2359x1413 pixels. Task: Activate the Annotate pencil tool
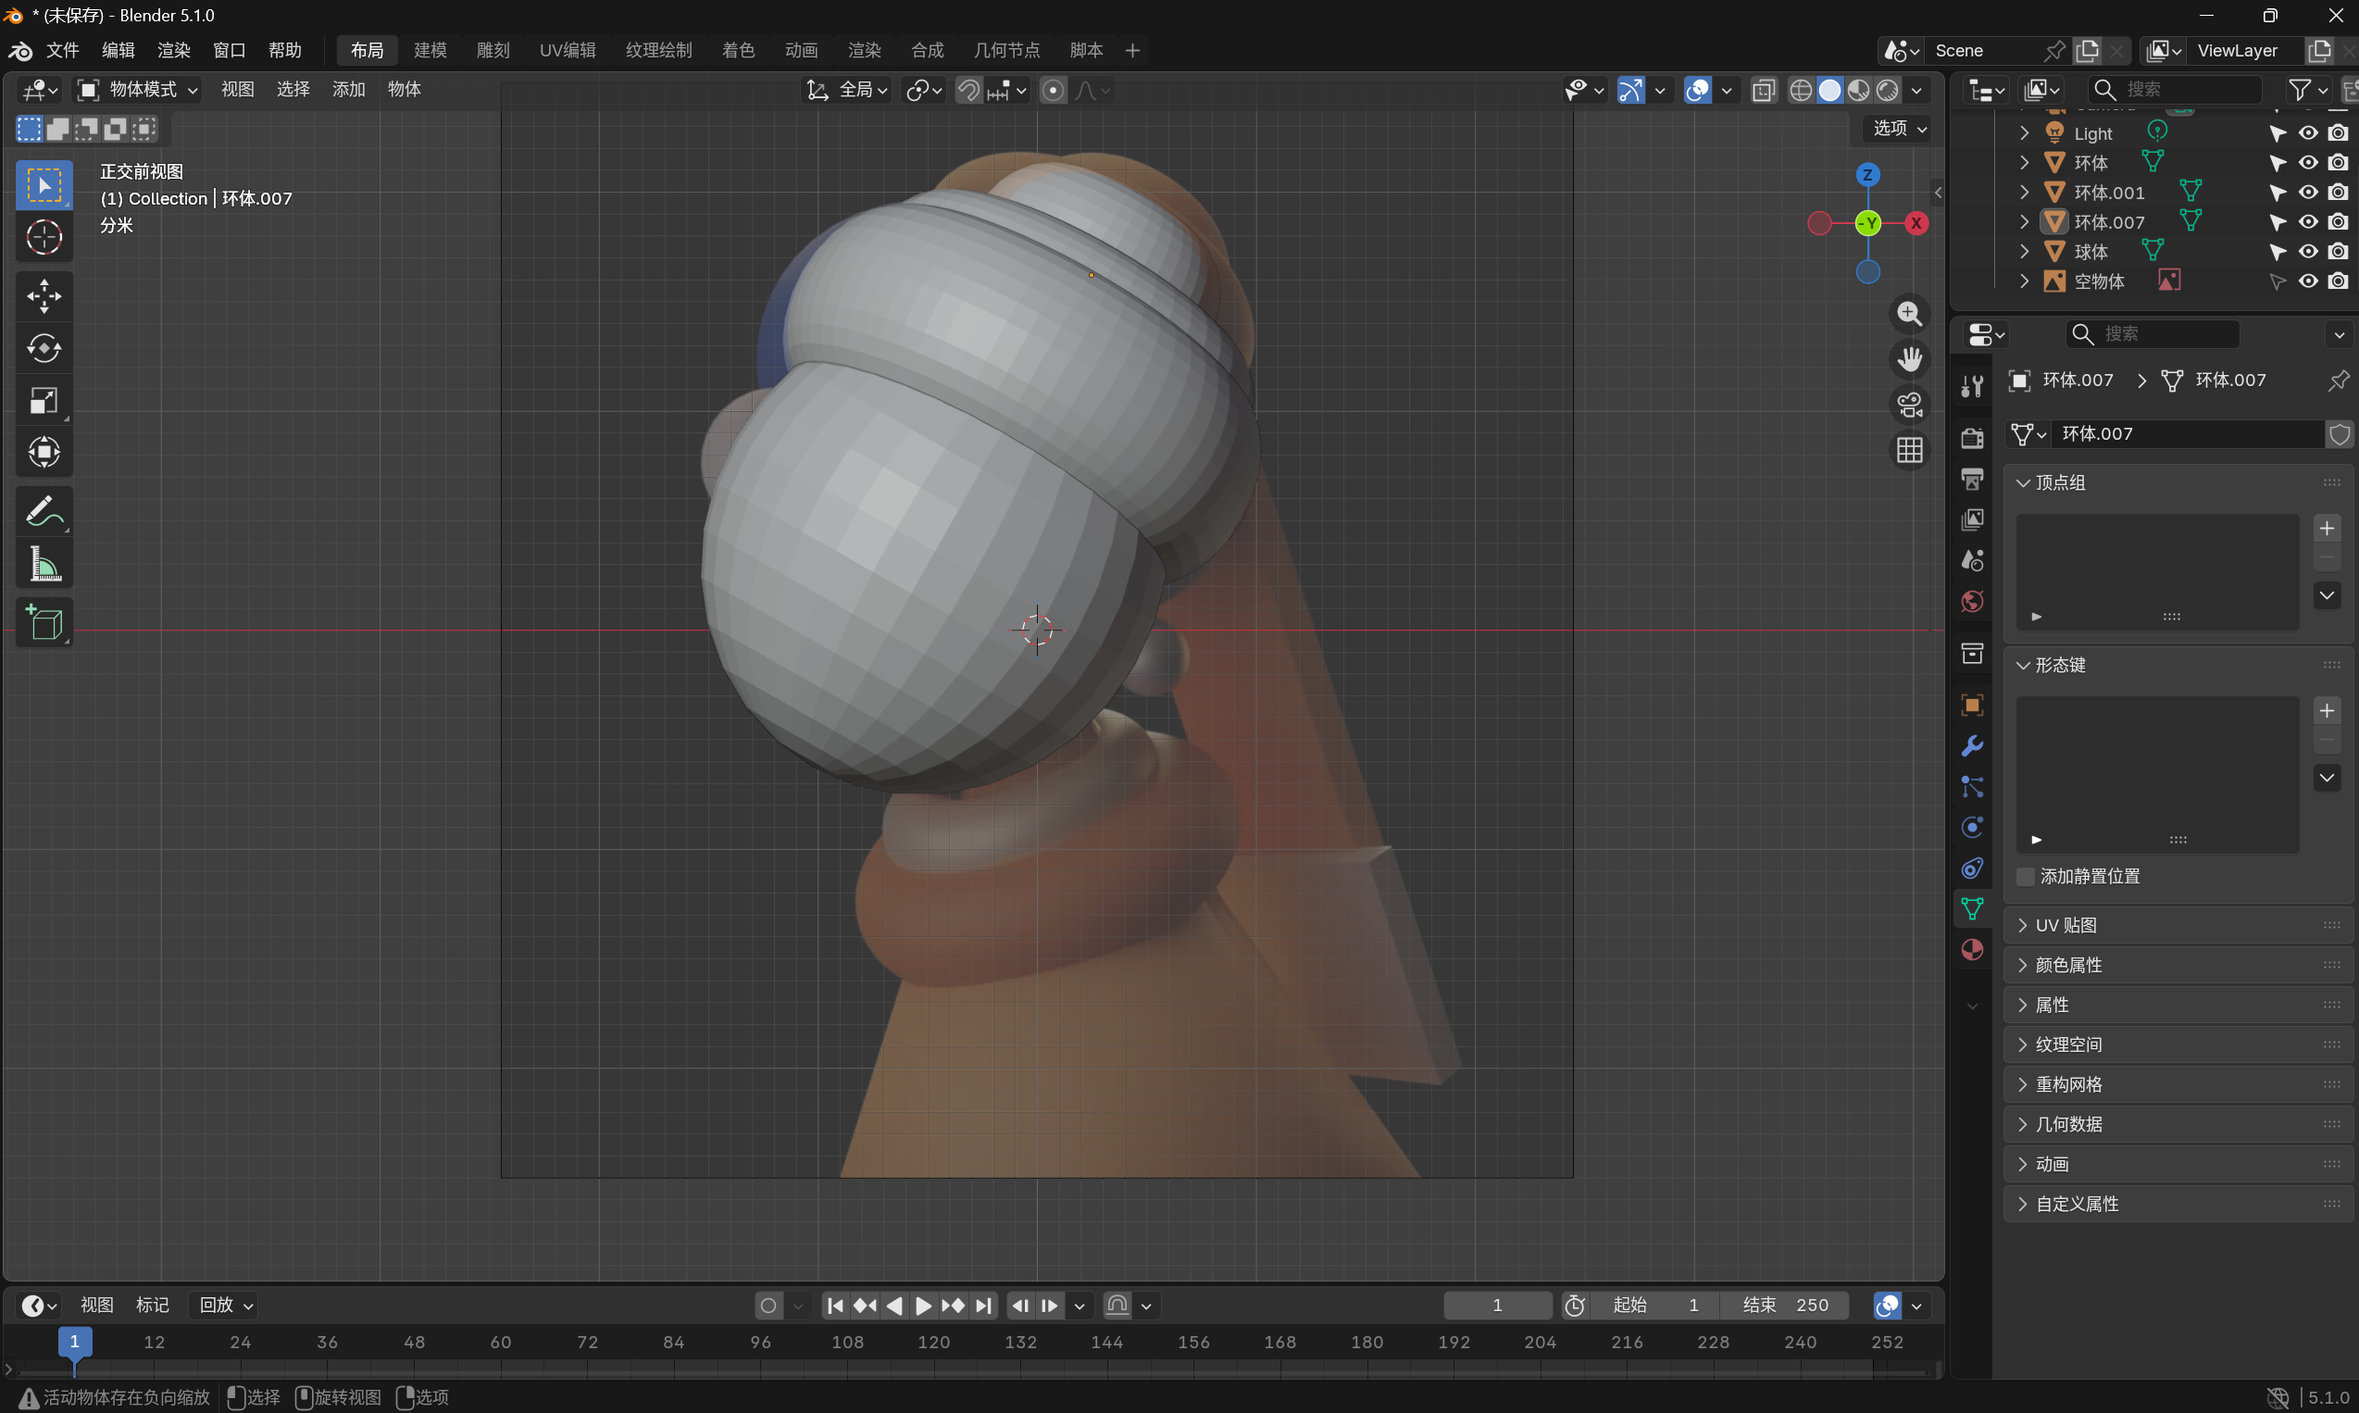pyautogui.click(x=44, y=512)
